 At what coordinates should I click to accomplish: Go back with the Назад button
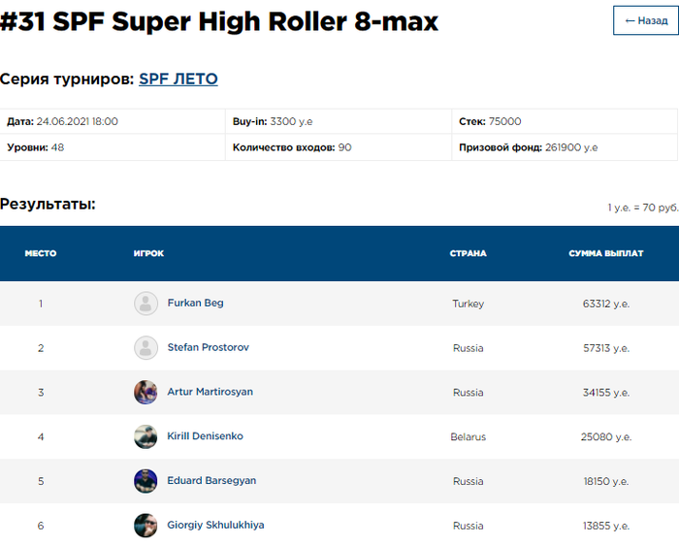click(645, 20)
